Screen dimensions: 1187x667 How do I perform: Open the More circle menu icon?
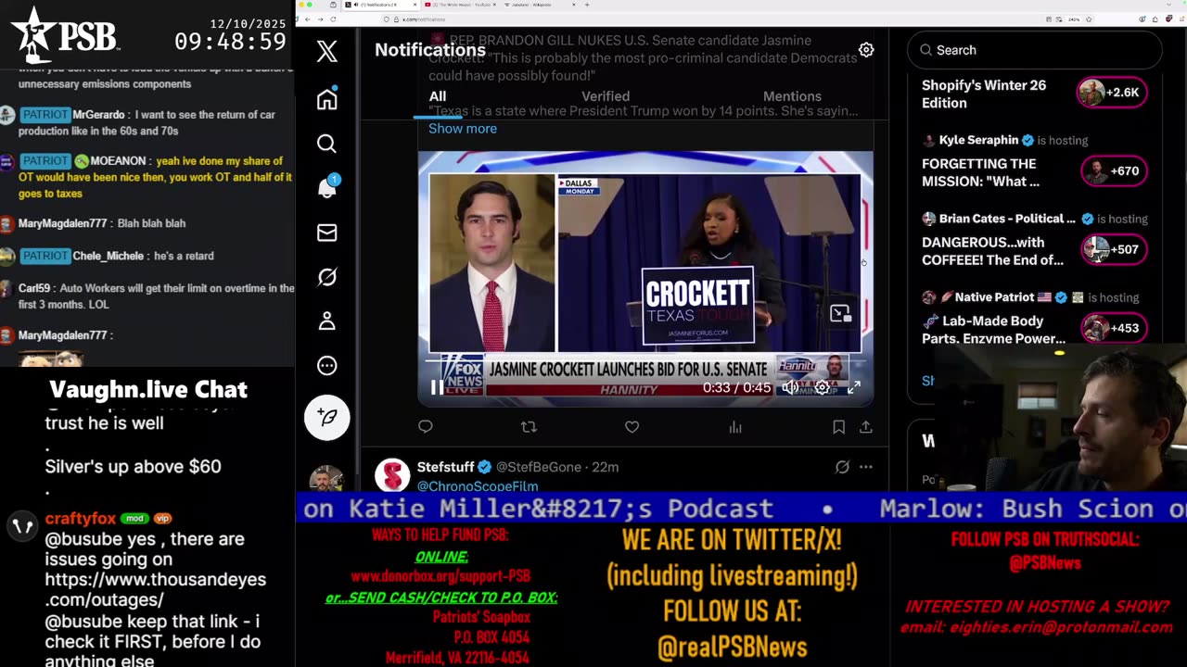[x=326, y=366]
